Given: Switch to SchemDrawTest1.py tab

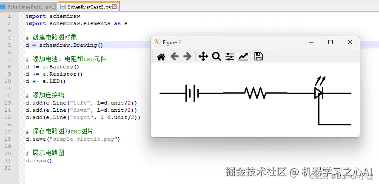Looking at the screenshot, I should click(x=29, y=7).
